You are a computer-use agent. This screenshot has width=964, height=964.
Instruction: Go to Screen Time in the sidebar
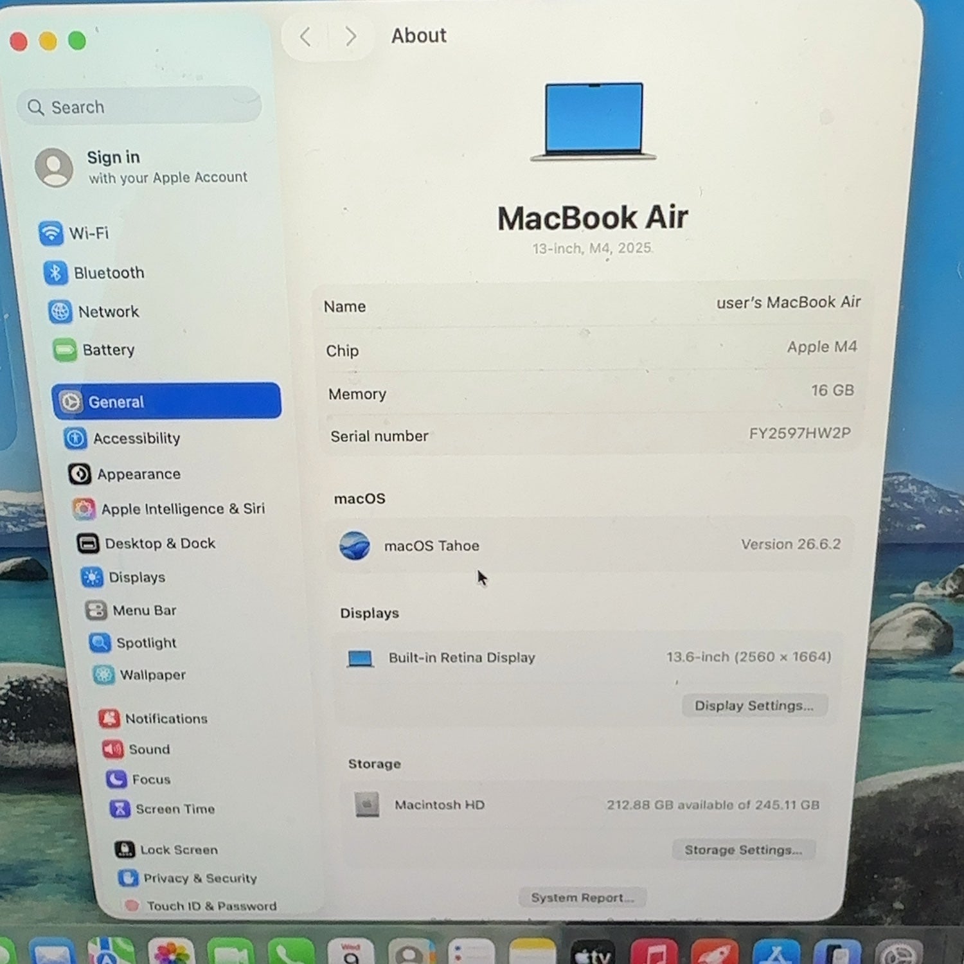click(163, 808)
